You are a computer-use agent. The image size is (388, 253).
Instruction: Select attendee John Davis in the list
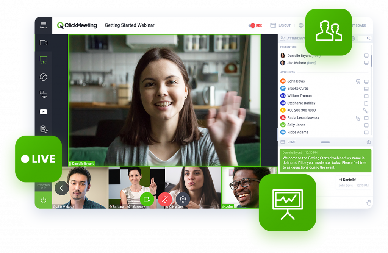click(296, 81)
